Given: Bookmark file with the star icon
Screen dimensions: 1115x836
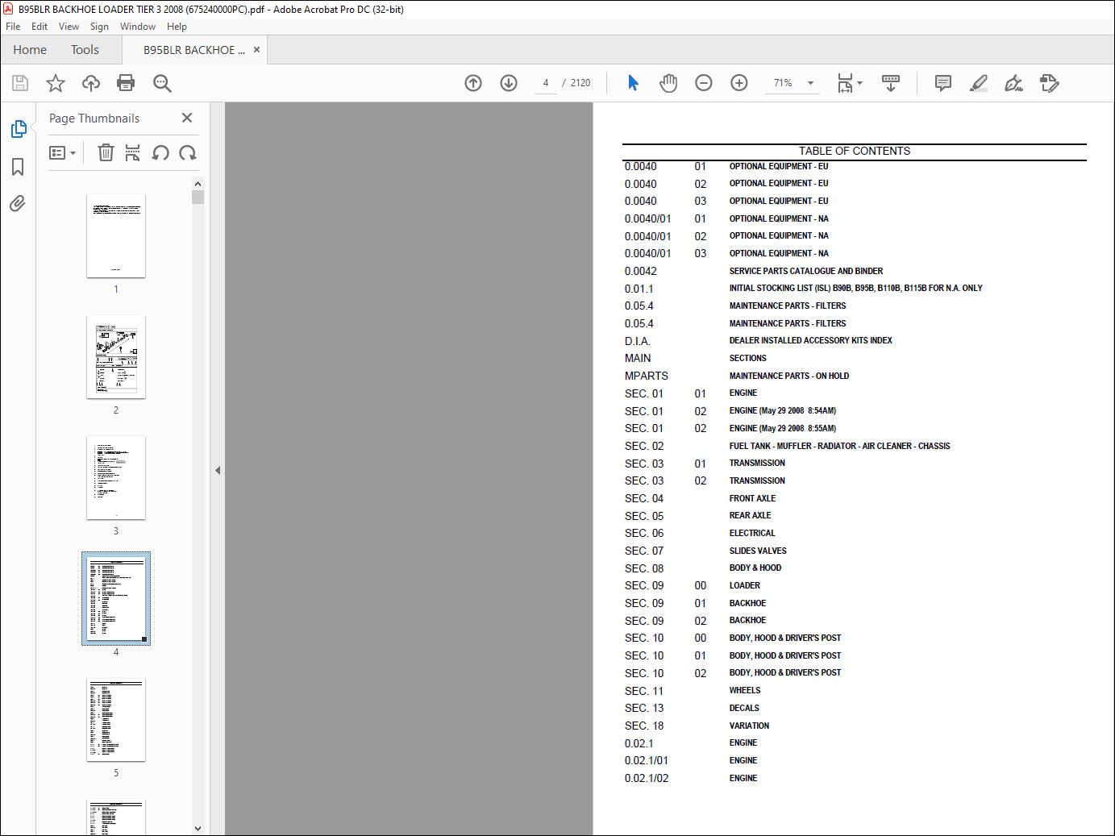Looking at the screenshot, I should (55, 83).
